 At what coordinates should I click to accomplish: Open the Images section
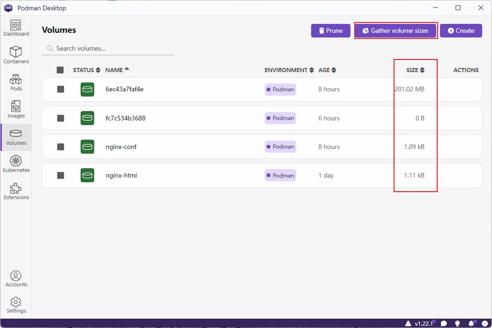click(x=16, y=109)
